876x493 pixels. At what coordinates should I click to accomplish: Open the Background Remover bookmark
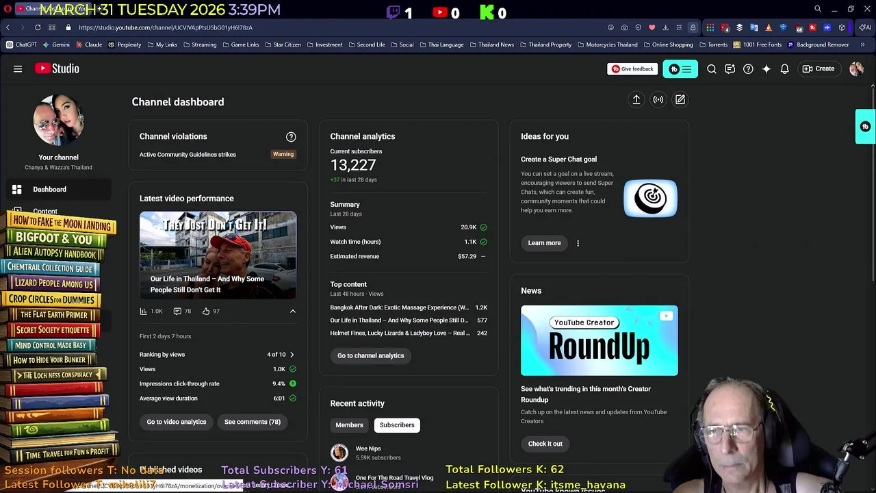818,45
